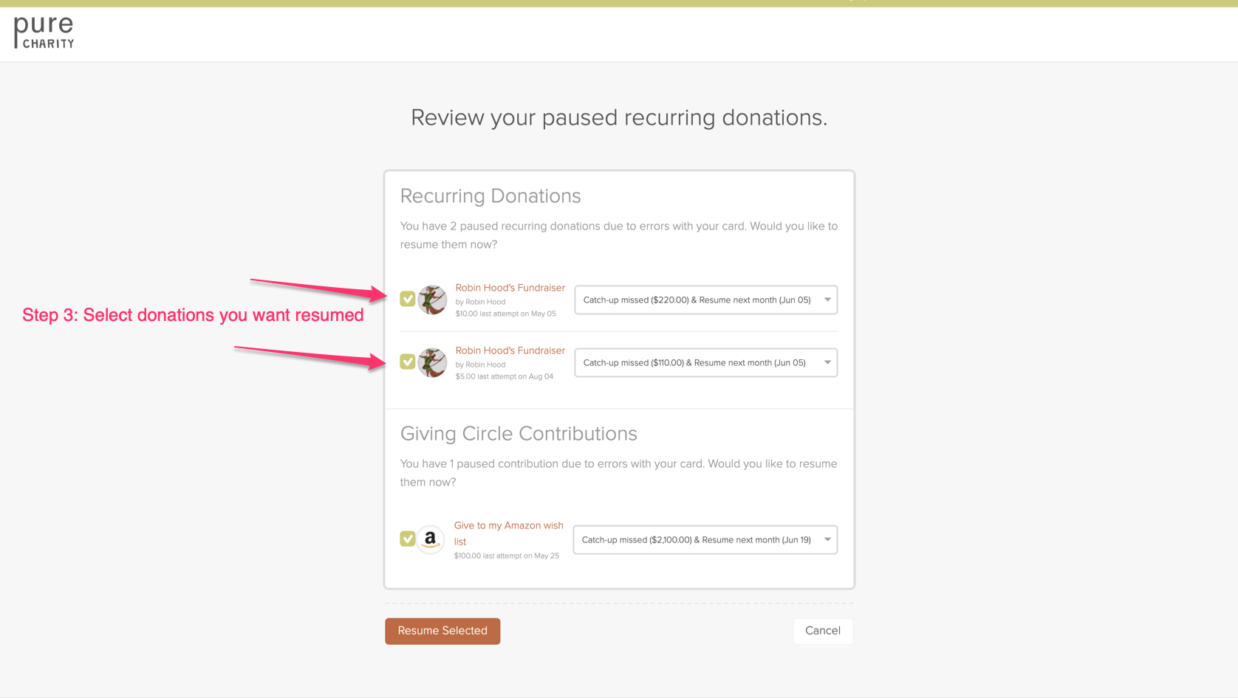Click the Giving Circle Contributions heading
This screenshot has height=698, width=1238.
[519, 433]
